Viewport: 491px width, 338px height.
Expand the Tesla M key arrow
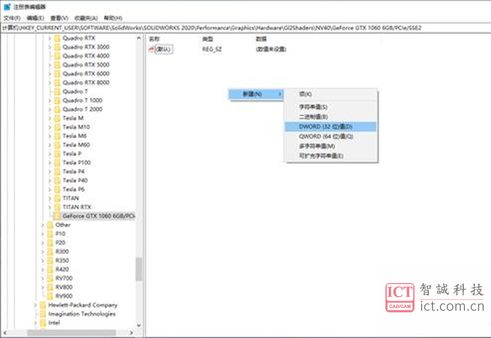click(x=50, y=119)
